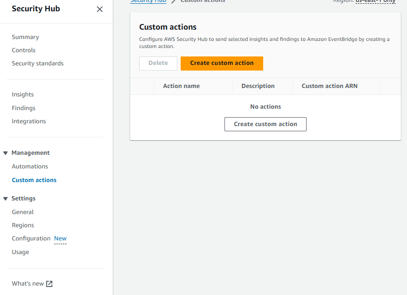Open Regions settings

(23, 225)
